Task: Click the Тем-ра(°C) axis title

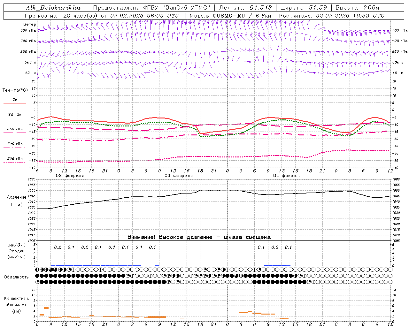Action: 15,90
